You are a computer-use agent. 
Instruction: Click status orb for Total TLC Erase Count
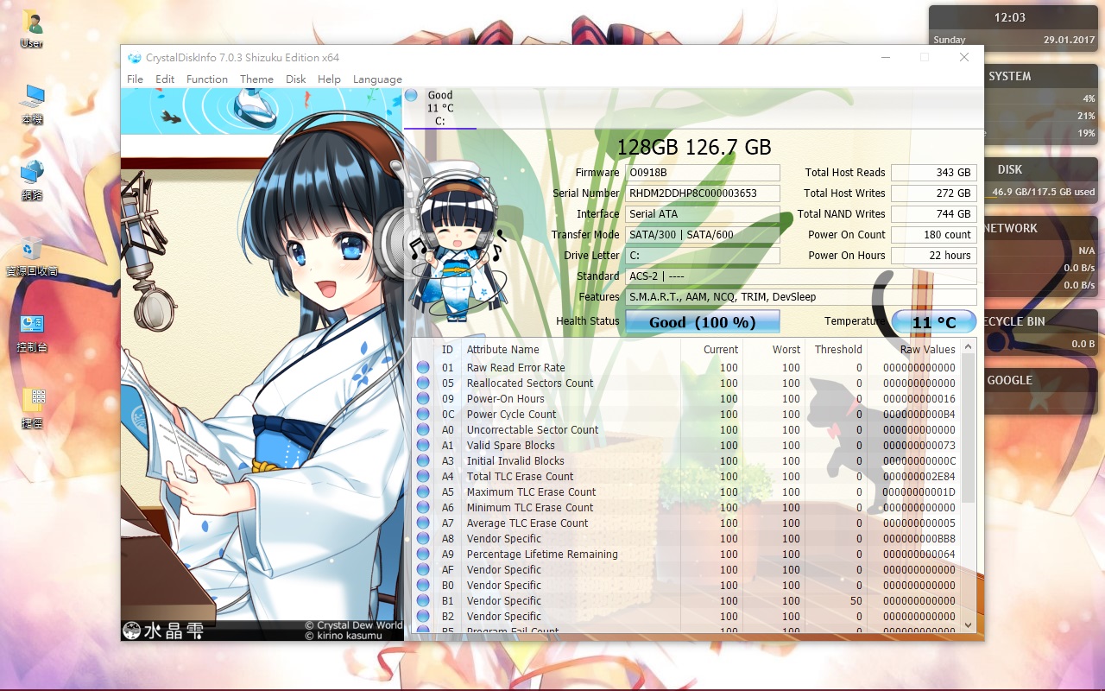point(423,477)
